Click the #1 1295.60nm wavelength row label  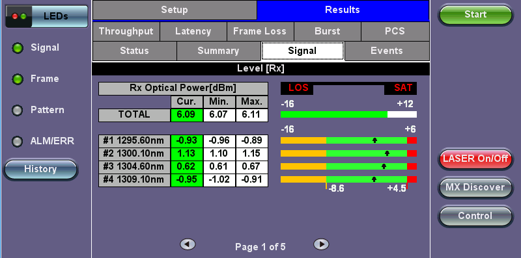coord(134,141)
